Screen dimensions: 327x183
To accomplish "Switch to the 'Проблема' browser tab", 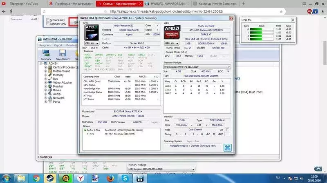I will [71, 4].
